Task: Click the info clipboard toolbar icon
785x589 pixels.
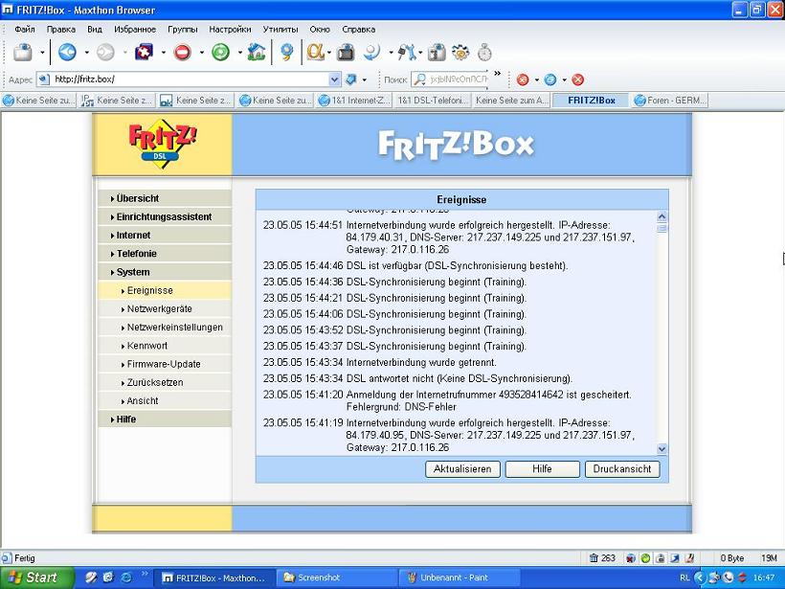Action: pyautogui.click(x=437, y=52)
